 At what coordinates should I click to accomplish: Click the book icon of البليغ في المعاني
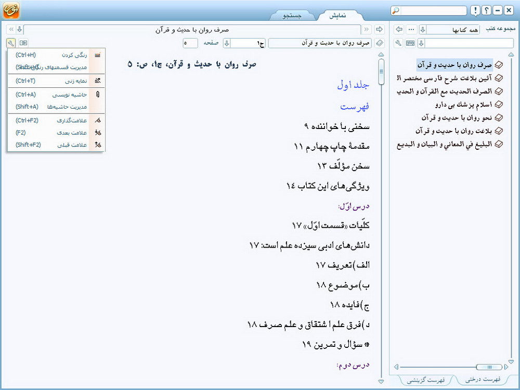[499, 144]
